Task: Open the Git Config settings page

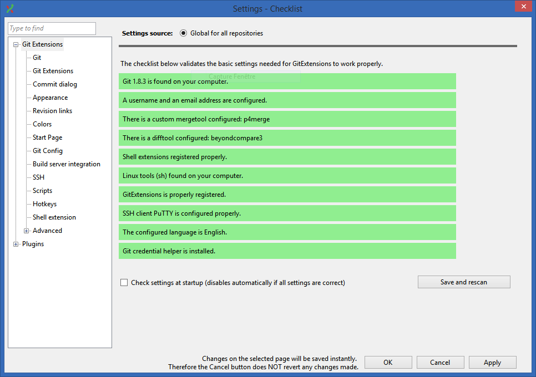Action: (x=48, y=151)
